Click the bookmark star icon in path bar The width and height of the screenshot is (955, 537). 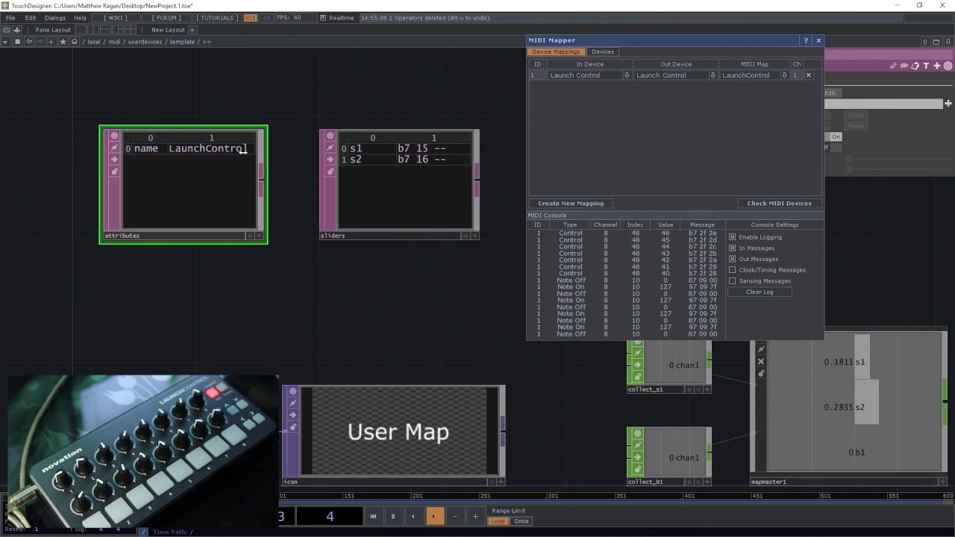click(63, 42)
